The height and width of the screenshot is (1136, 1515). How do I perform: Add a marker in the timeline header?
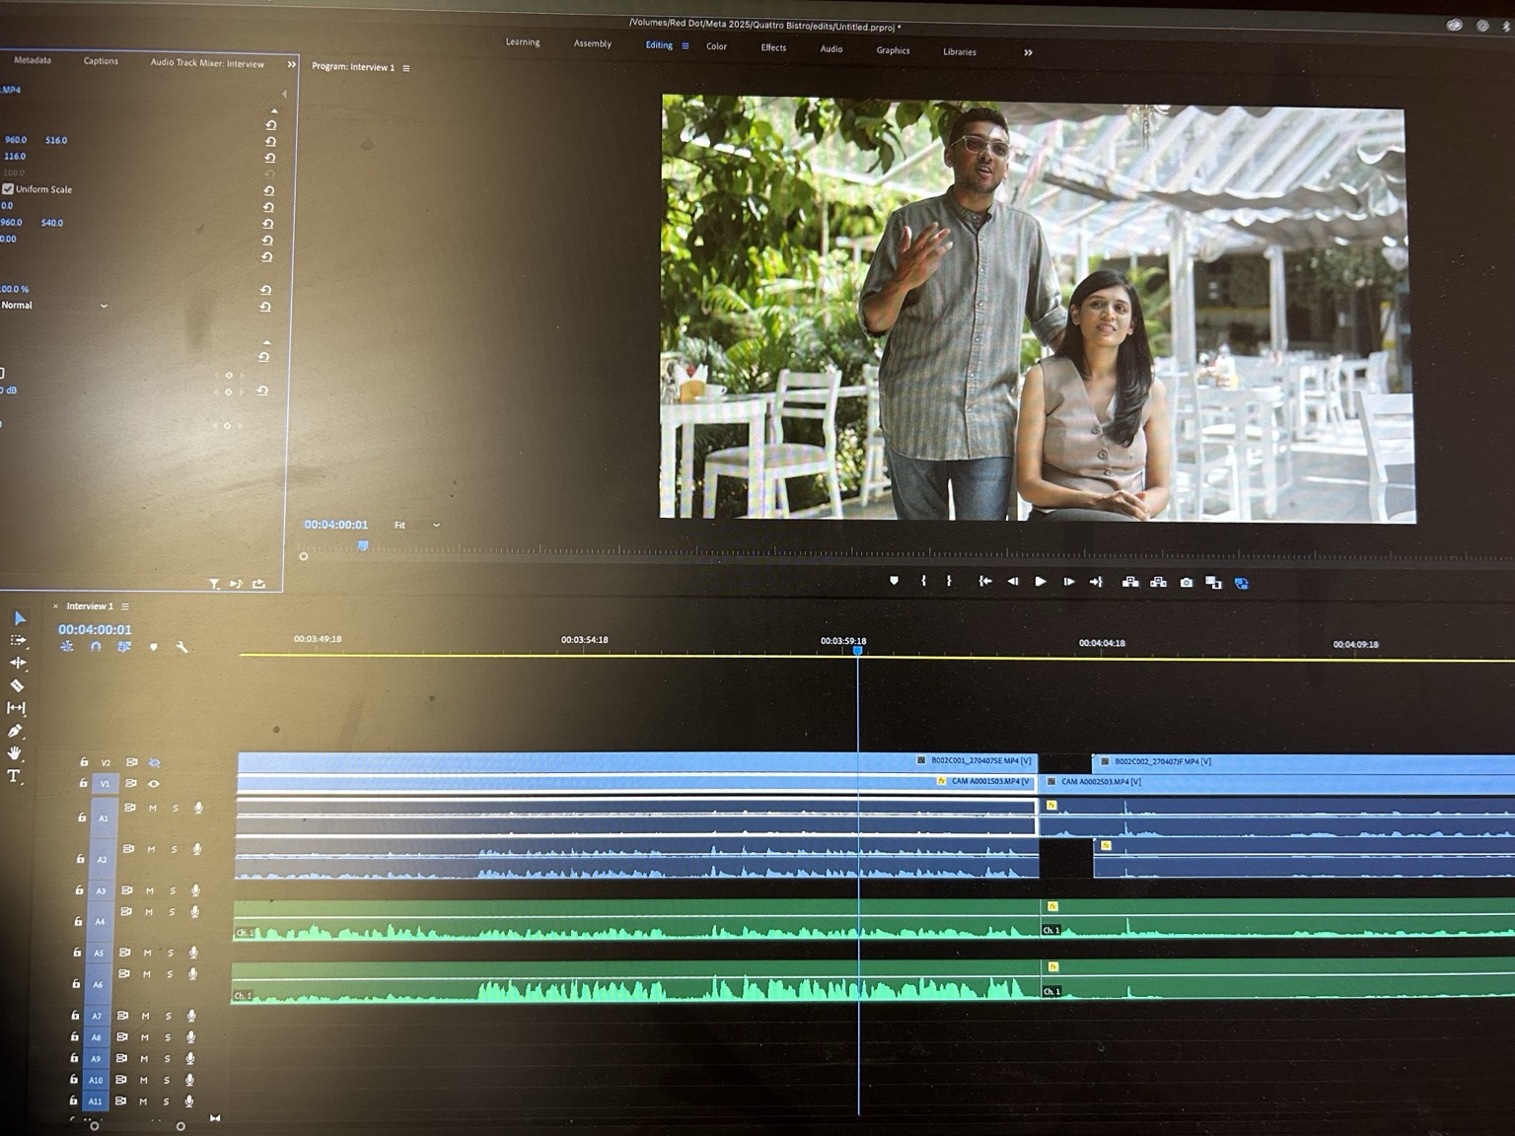[153, 647]
